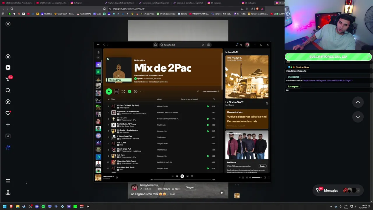Screen dimensions: 373x210
Task: Open more options for playlist
Action: (142, 92)
